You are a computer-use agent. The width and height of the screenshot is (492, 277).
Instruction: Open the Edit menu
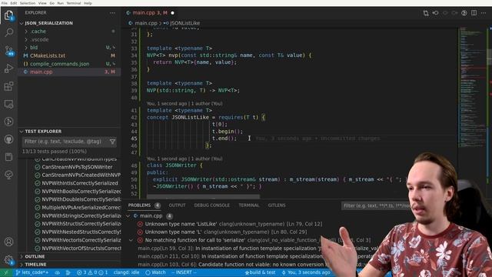14,3
